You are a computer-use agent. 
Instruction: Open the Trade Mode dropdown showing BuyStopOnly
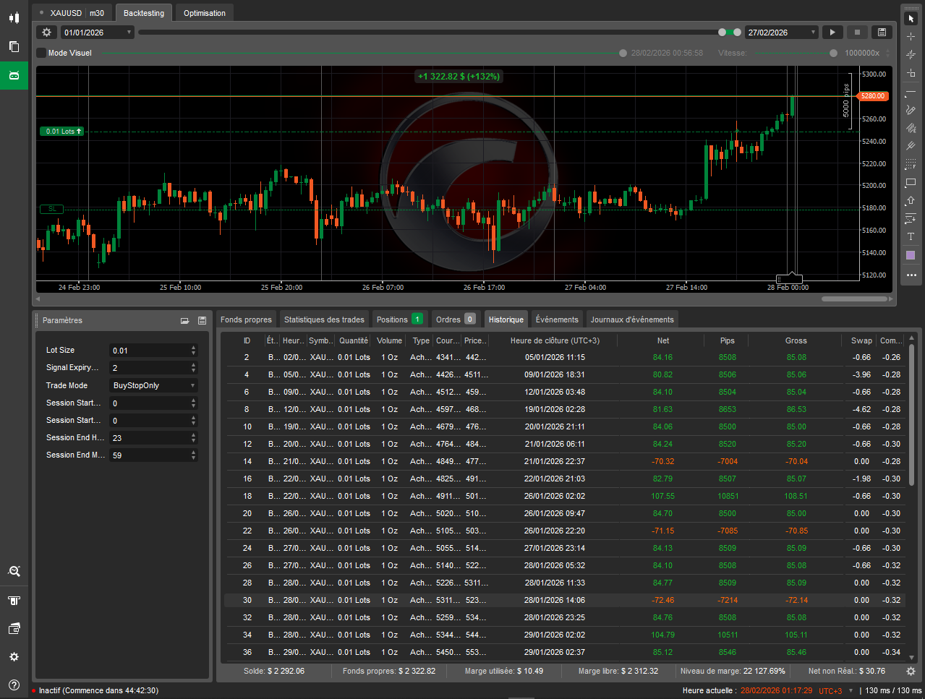point(153,385)
